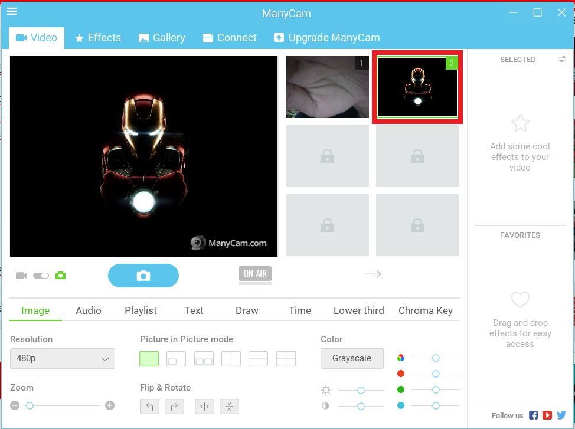The width and height of the screenshot is (575, 429).
Task: Click the contrast half-circle icon
Action: (x=326, y=405)
